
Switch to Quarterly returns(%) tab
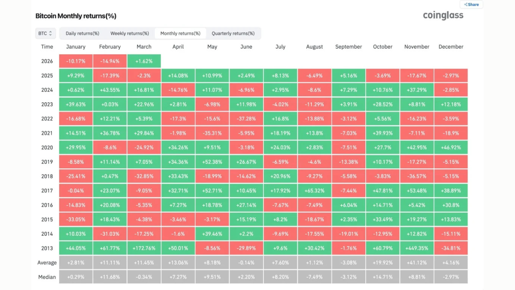[233, 33]
